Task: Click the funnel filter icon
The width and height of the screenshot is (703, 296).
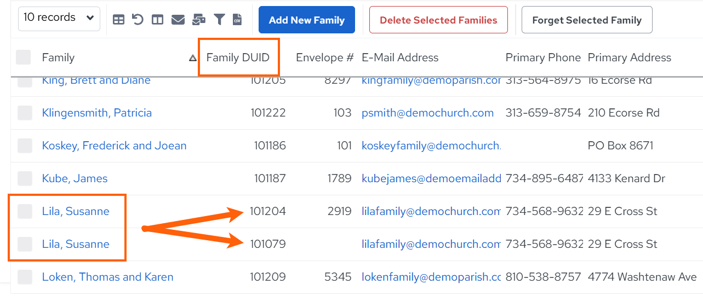Action: 219,20
